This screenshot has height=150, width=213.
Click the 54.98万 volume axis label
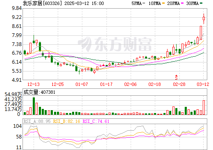(13, 95)
